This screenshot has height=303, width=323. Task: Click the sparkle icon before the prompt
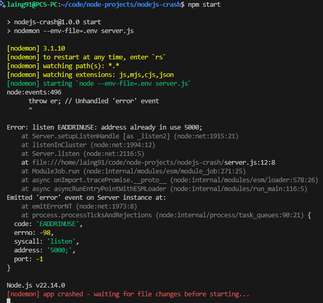[x=3, y=5]
